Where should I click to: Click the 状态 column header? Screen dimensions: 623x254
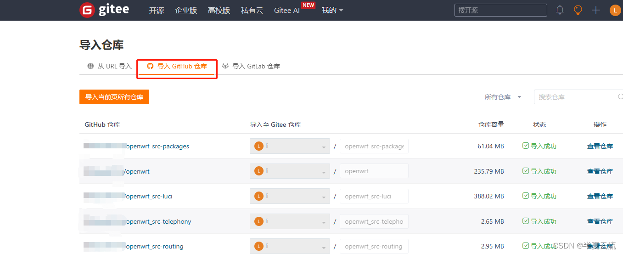click(539, 124)
